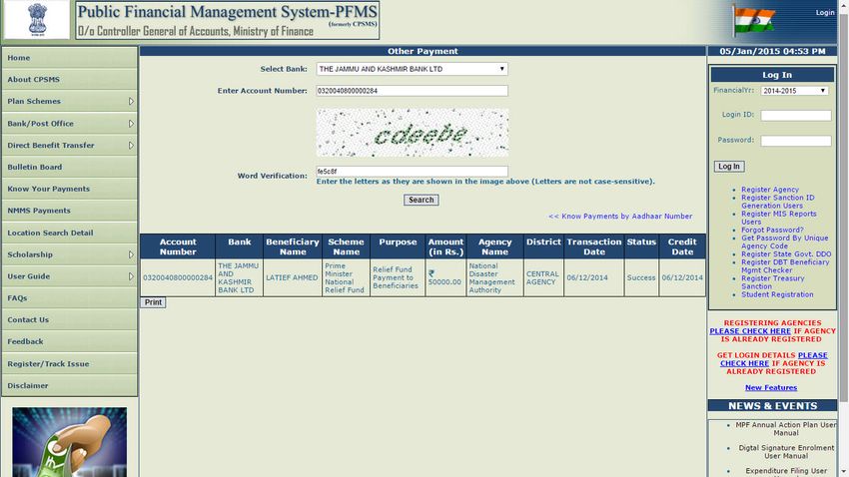849x477 pixels.
Task: Expand the Direct Benefit Transfer submenu arrow
Action: point(131,145)
